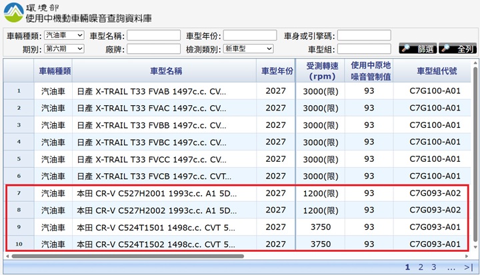Sort by 車型名稱 column header
480x275 pixels.
coord(165,71)
